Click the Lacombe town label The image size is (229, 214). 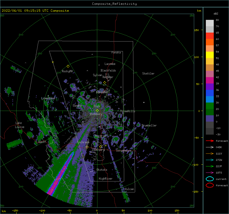(110, 64)
